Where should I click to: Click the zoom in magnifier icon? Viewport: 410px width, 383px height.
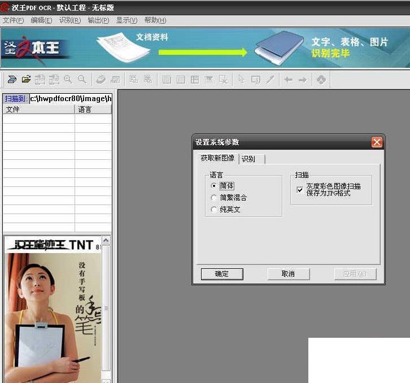pyautogui.click(x=68, y=79)
